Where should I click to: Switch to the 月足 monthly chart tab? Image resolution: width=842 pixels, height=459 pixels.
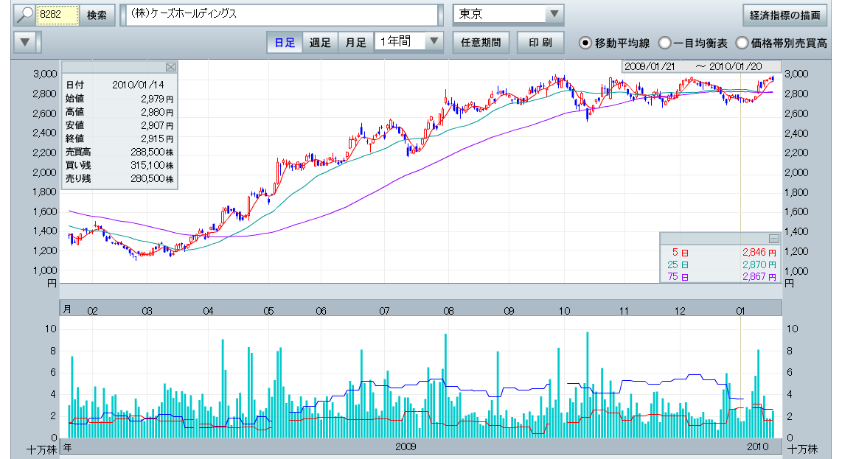(x=355, y=42)
